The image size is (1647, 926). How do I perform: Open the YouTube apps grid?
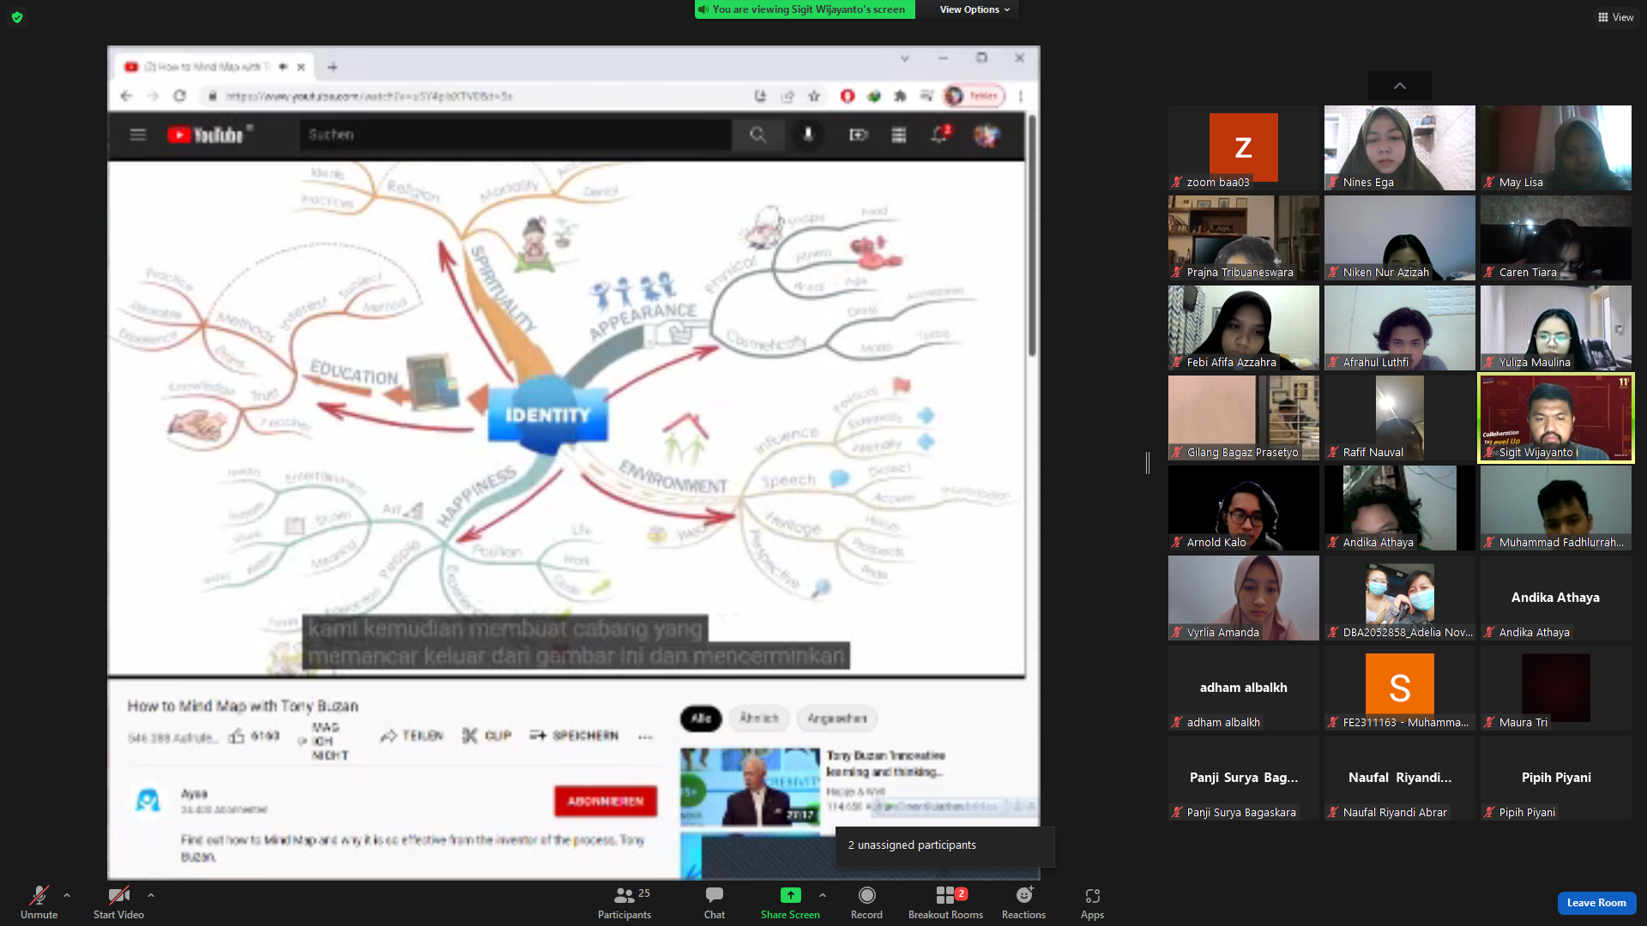(x=899, y=135)
